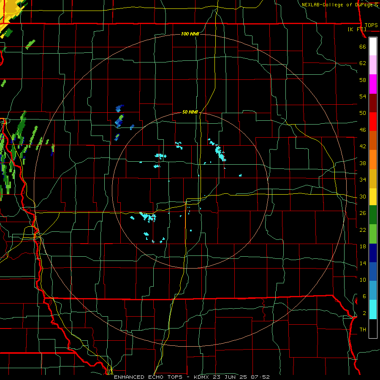Click the NEXLAB-College of DuPage label

[338, 5]
